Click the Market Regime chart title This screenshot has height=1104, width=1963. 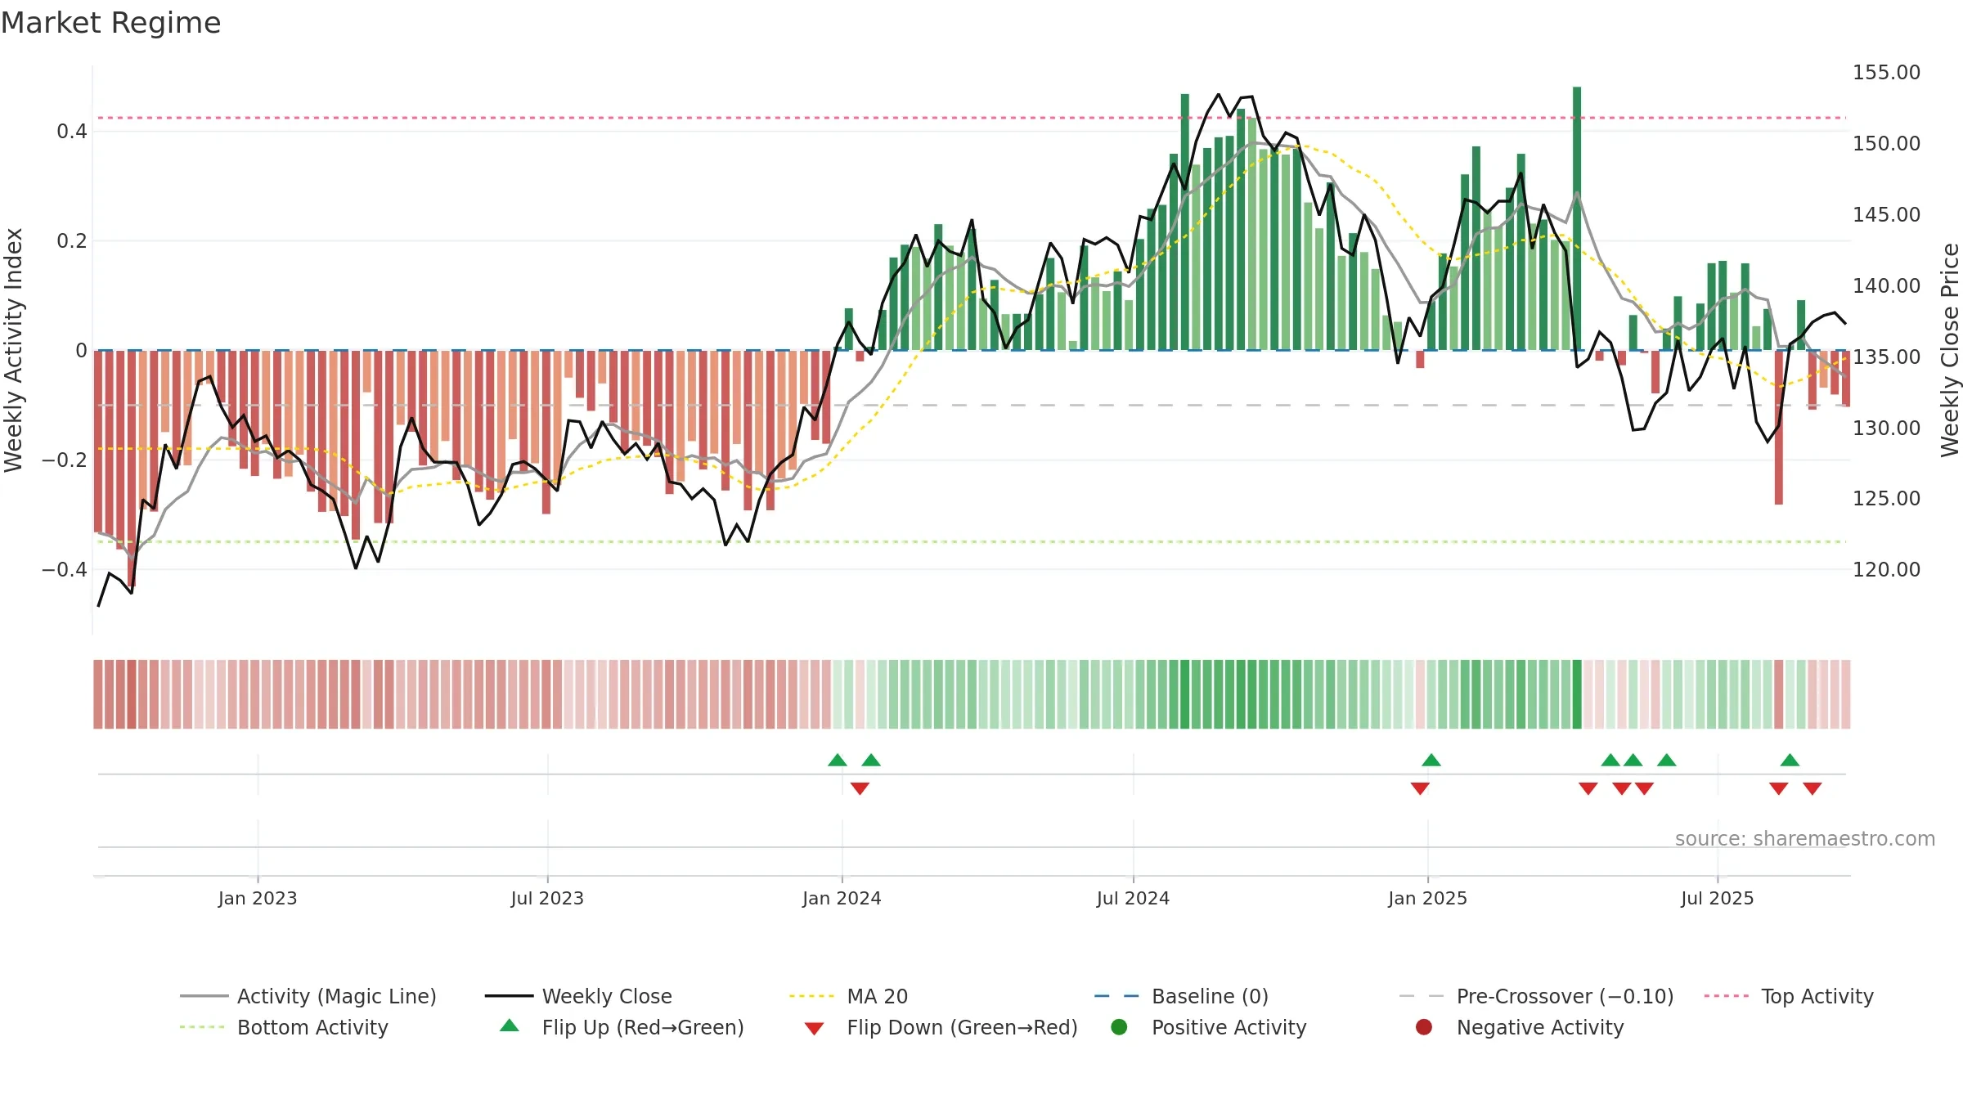pyautogui.click(x=111, y=23)
